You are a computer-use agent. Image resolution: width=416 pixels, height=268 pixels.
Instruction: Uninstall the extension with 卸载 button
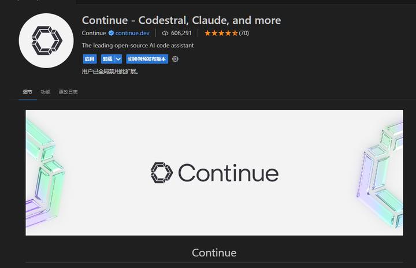point(107,59)
